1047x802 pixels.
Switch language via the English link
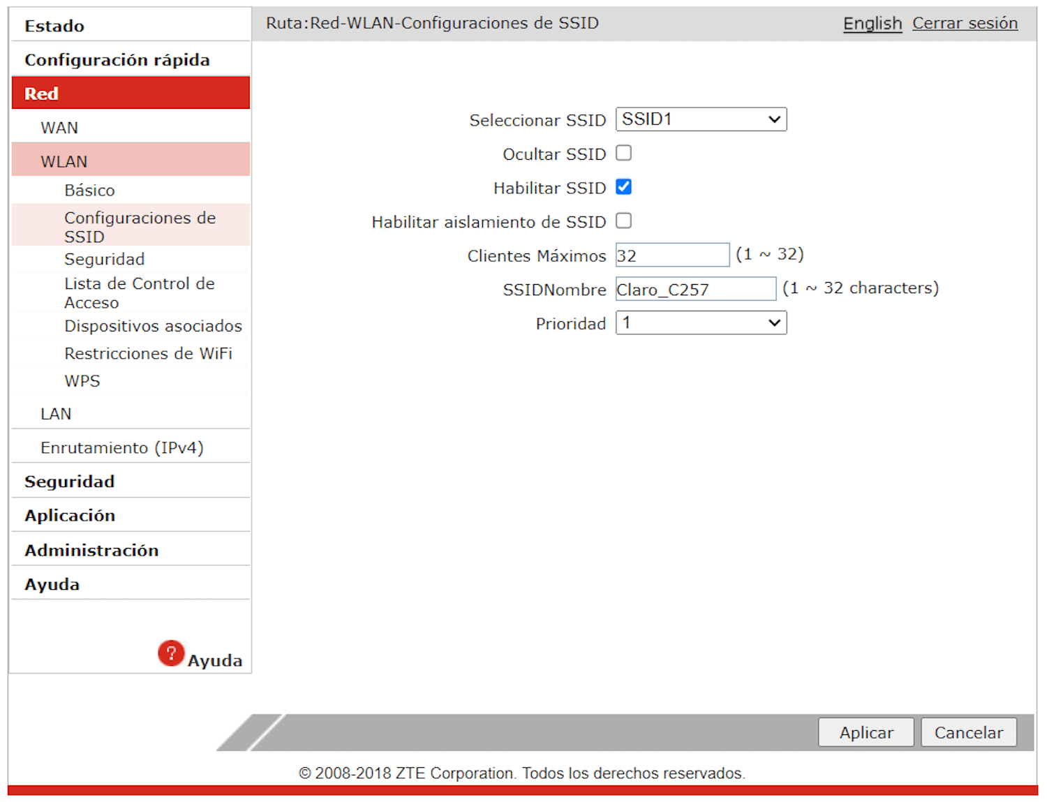(x=872, y=23)
